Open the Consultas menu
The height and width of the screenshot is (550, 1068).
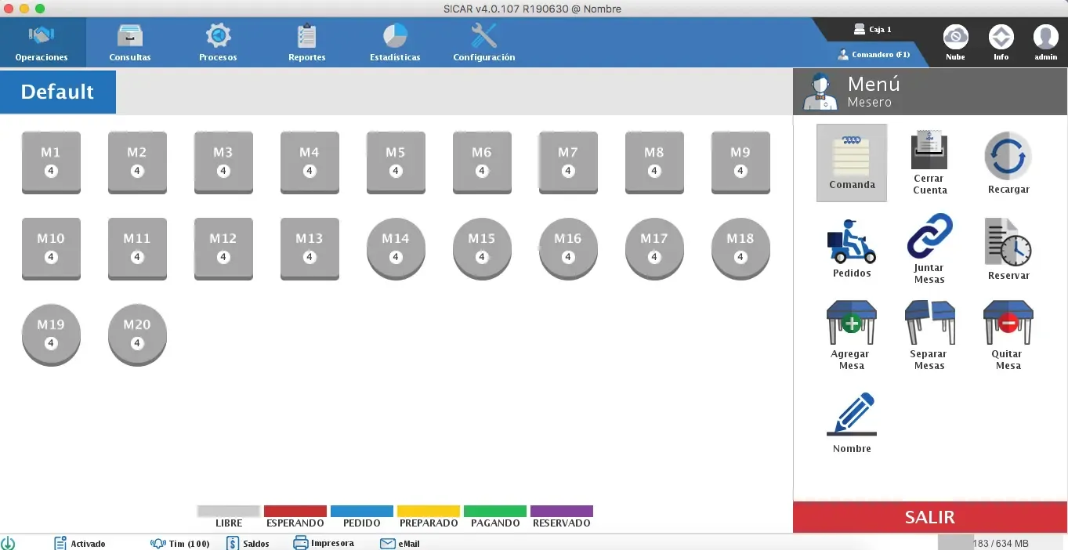130,43
